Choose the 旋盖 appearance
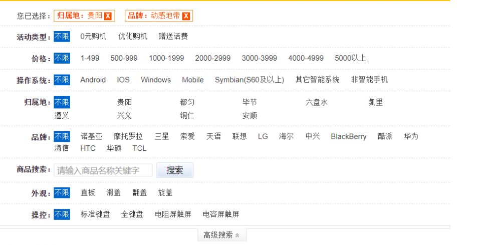 (x=165, y=193)
